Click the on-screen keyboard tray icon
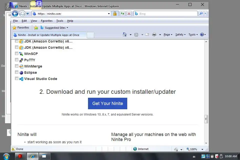The image size is (240, 160). (x=194, y=156)
